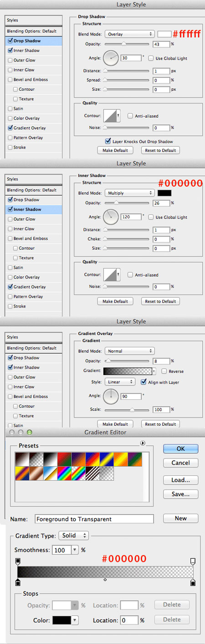The height and width of the screenshot is (644, 205).
Task: Check Stroke in the Inner Shadow dialog
Action: point(10,306)
